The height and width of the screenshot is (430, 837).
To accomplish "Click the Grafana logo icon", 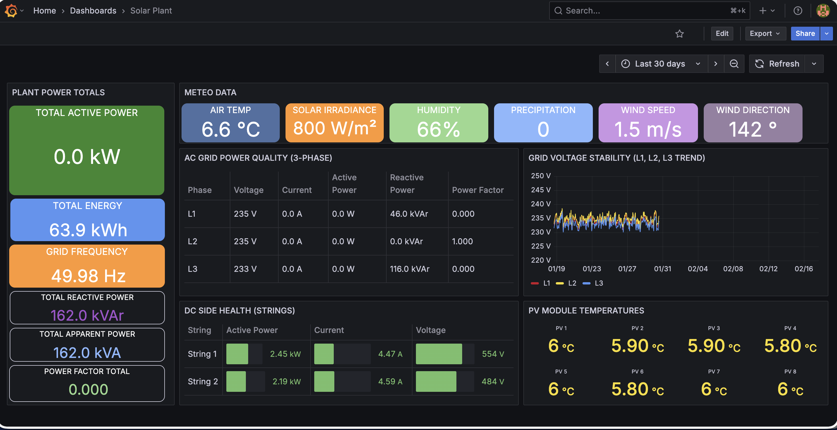I will point(11,11).
